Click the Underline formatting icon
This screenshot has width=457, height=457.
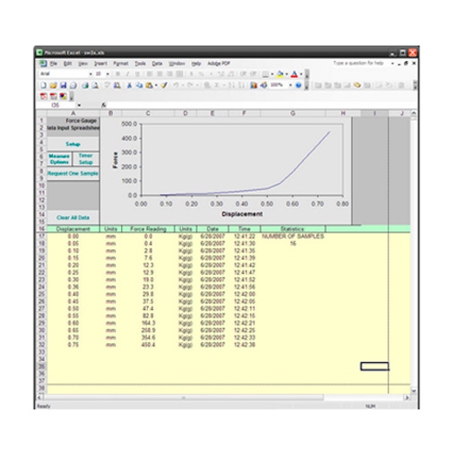click(137, 73)
